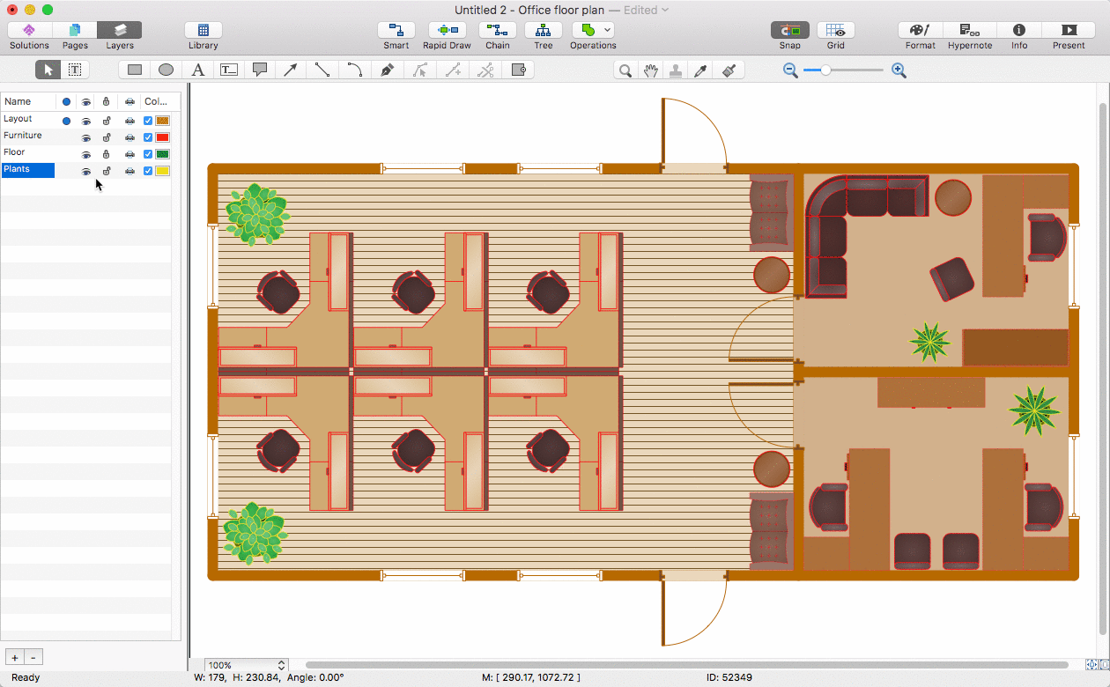Open the zoom percentage combo box

[x=247, y=666]
